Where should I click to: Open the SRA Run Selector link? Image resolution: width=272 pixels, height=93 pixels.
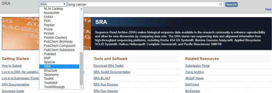pos(106,91)
